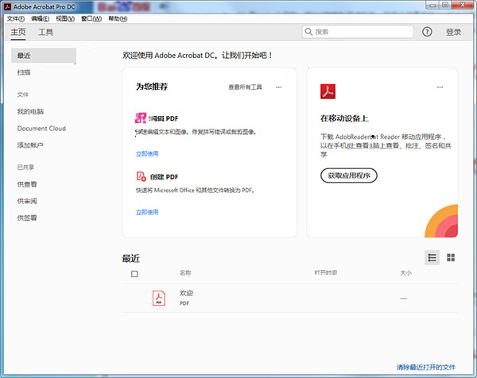Click the magnifier search icon
The width and height of the screenshot is (477, 378).
point(308,32)
